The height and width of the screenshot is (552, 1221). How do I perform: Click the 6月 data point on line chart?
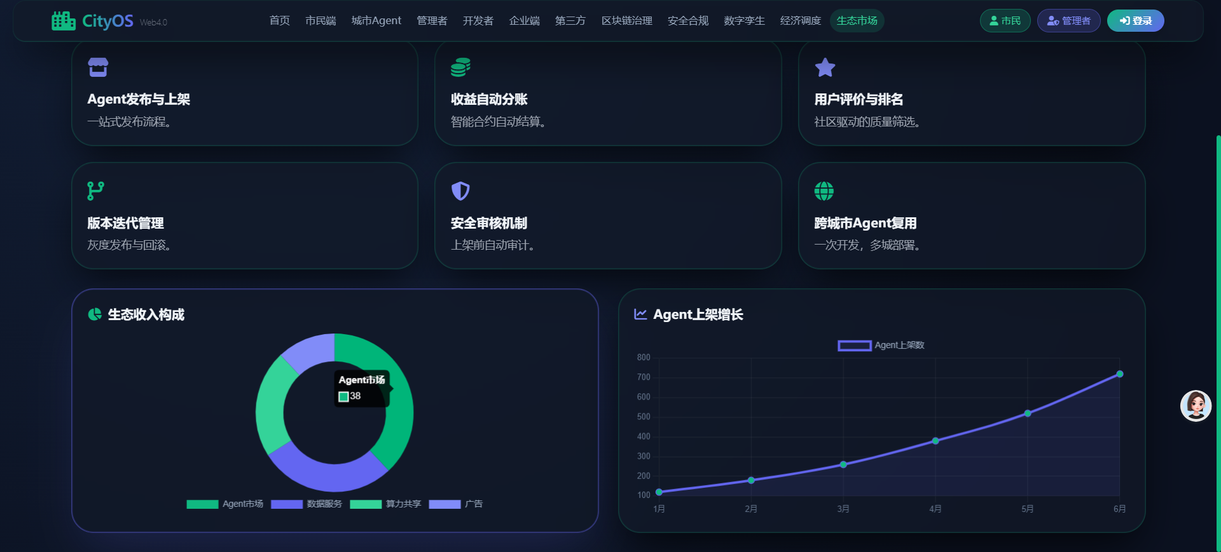1120,374
